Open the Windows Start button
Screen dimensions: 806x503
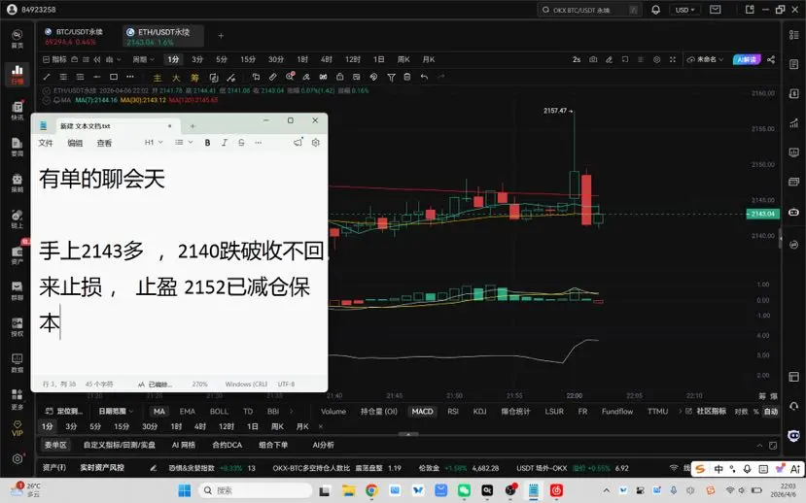tap(185, 490)
